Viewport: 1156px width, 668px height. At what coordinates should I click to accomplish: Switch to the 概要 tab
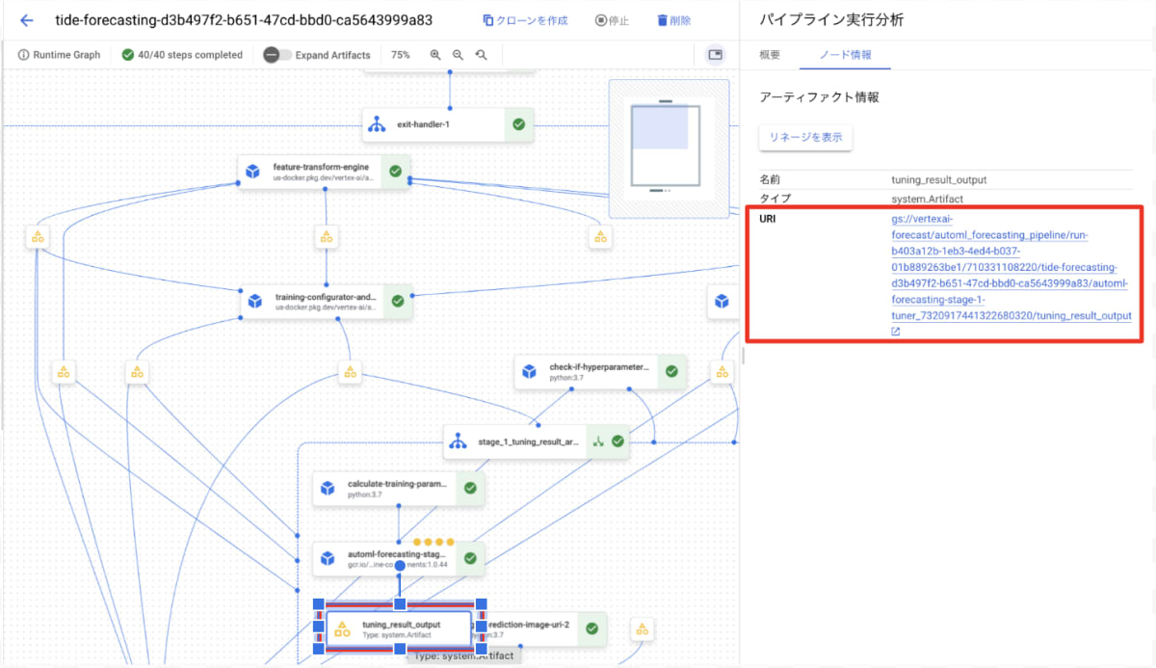coord(769,56)
